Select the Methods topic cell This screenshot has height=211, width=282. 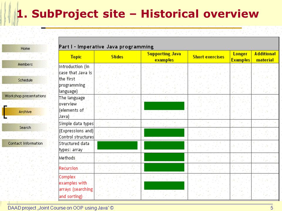76,158
